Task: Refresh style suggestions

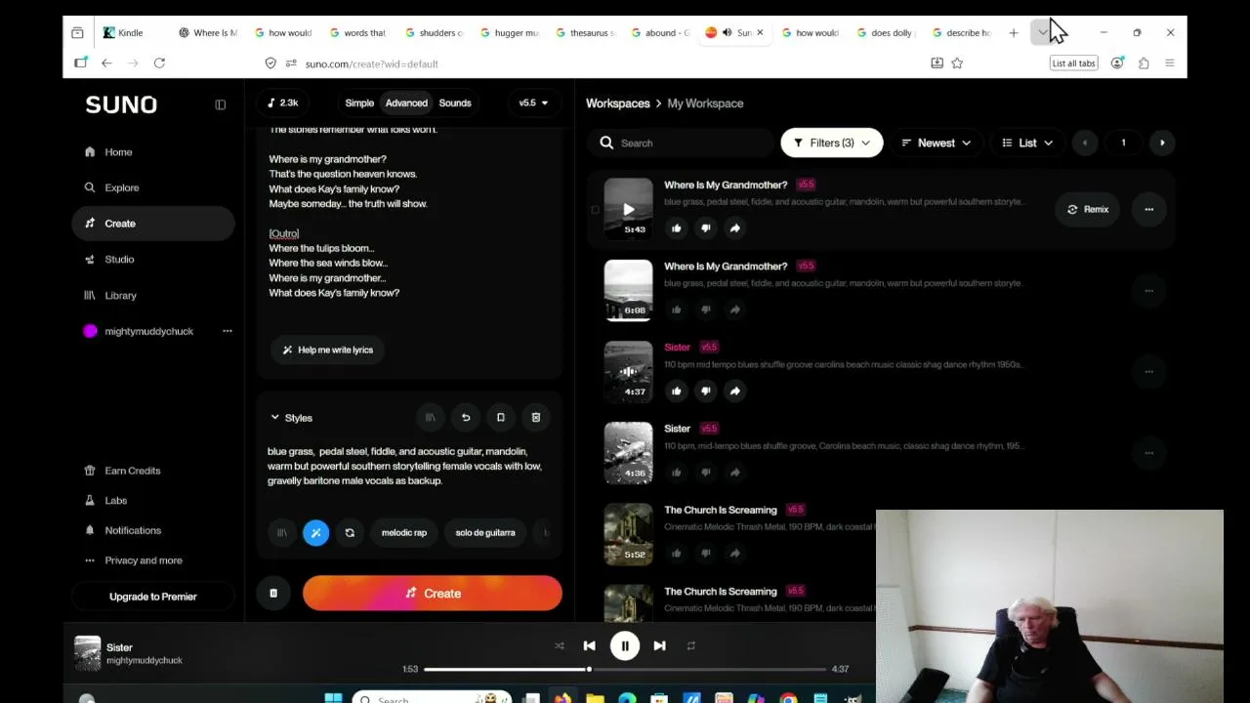Action: point(350,533)
